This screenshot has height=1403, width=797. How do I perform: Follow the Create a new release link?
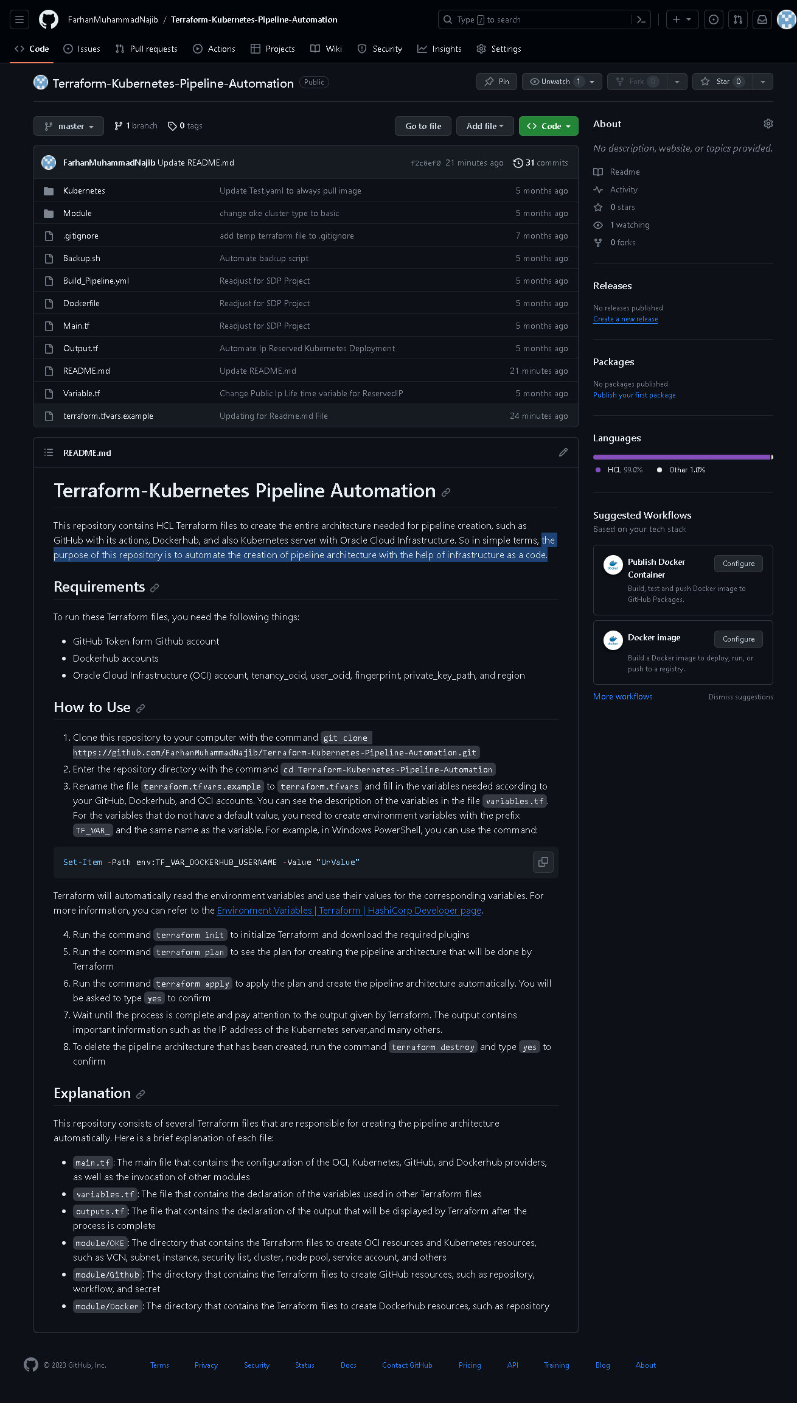point(625,319)
